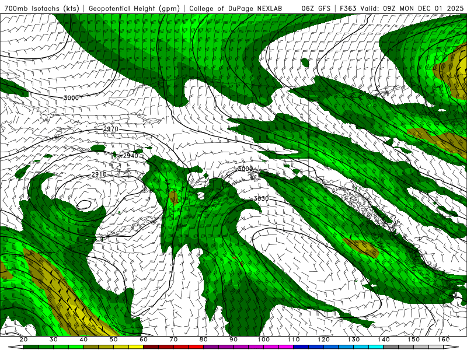Click the 150 value on the color scale

coord(414,339)
